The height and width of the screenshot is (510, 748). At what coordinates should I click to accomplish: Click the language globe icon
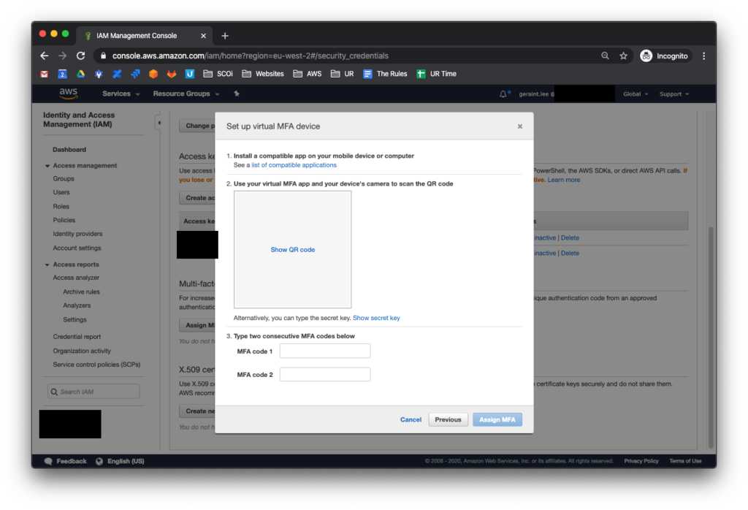pyautogui.click(x=99, y=461)
